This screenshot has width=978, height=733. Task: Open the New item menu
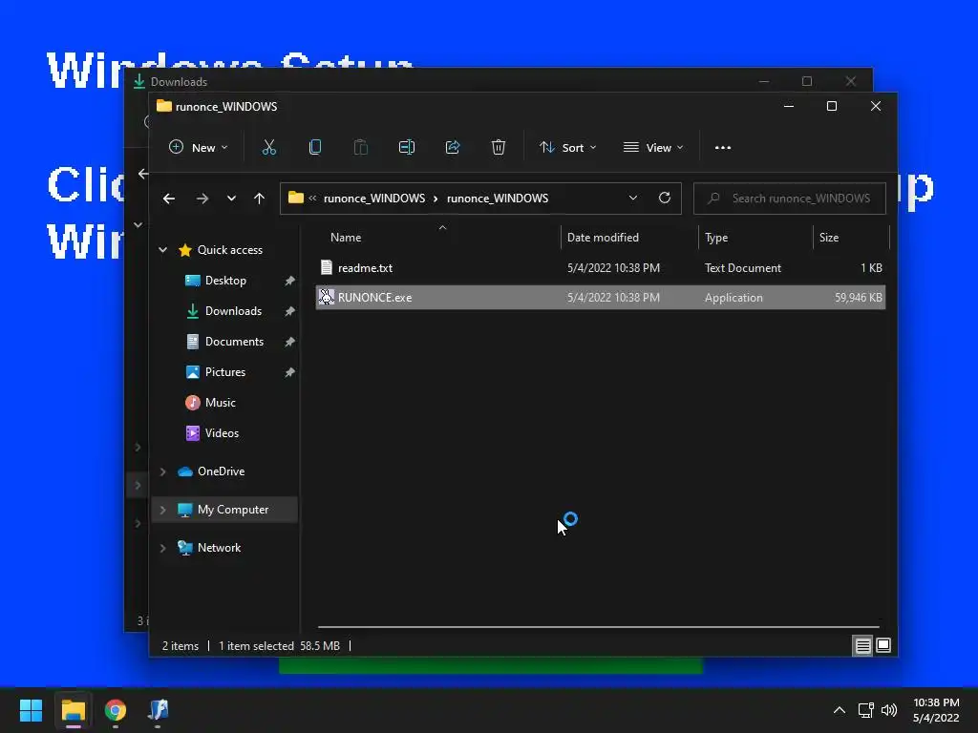click(199, 148)
